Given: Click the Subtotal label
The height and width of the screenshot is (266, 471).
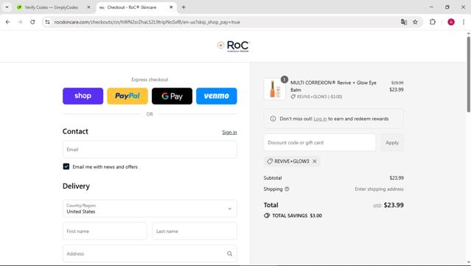Looking at the screenshot, I should point(273,178).
